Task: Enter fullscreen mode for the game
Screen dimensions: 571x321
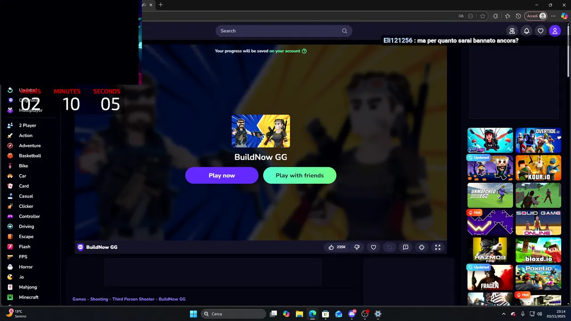Action: click(x=438, y=247)
